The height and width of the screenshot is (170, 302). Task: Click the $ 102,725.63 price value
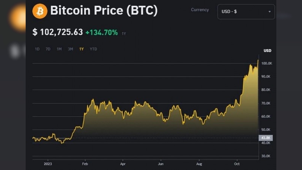coord(58,32)
